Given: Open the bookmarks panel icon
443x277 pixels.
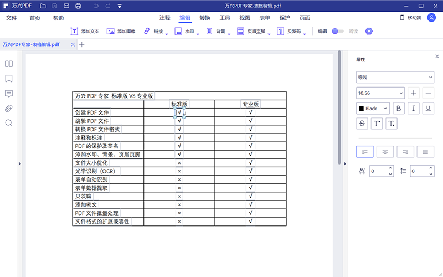Looking at the screenshot, I should (9, 79).
